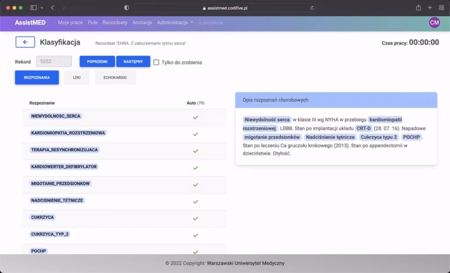Click POCHP label in the table
450x273 pixels.
point(39,251)
